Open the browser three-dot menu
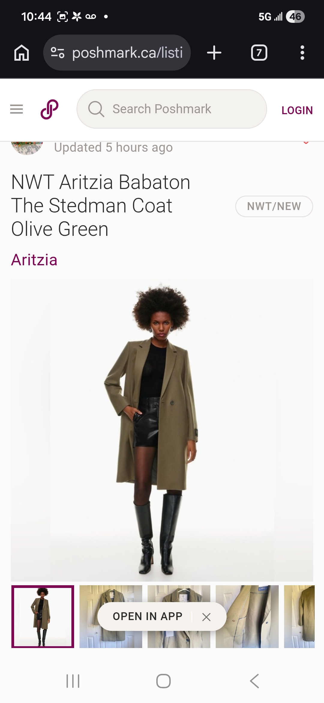The height and width of the screenshot is (703, 324). click(x=302, y=53)
